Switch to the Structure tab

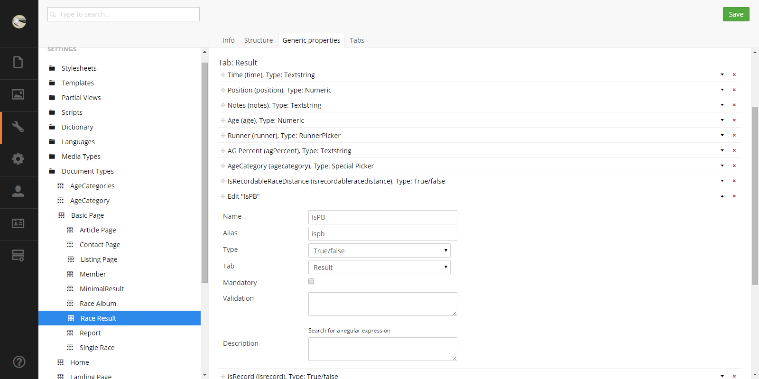259,40
